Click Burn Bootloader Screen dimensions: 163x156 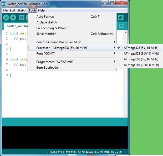(72, 68)
